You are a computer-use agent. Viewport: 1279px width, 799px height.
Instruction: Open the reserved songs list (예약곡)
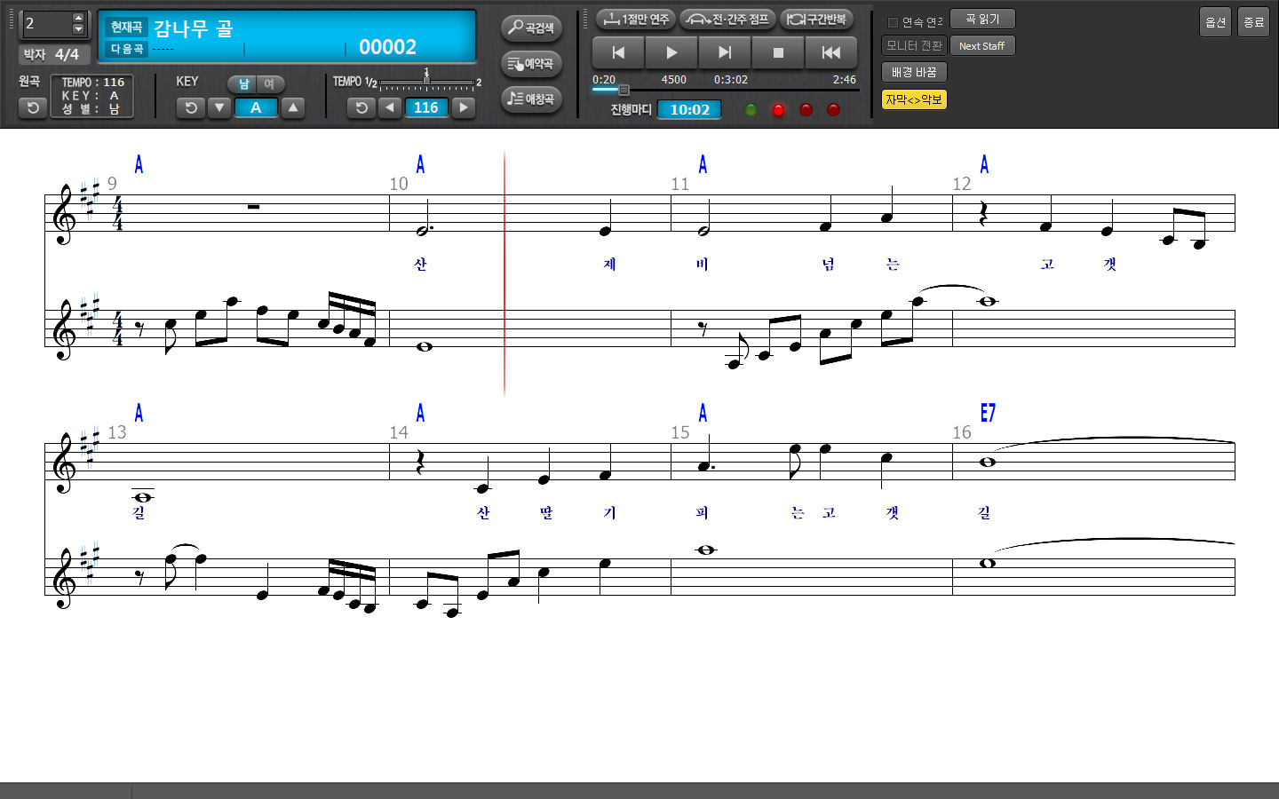tap(531, 63)
